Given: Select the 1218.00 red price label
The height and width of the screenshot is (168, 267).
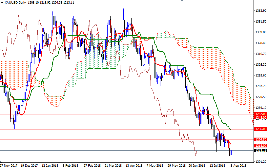Looking at the screenshot, I should (x=260, y=145).
